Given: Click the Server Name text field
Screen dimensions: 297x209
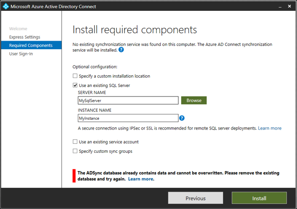Looking at the screenshot, I should click(128, 100).
